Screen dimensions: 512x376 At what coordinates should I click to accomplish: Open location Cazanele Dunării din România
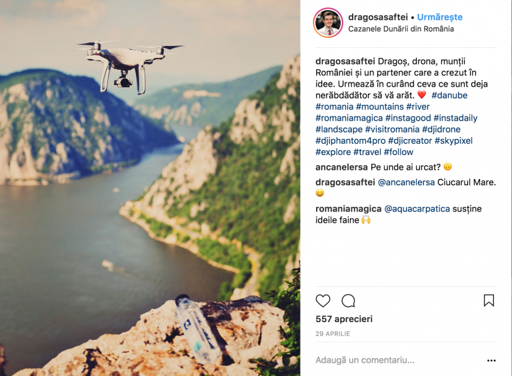[401, 29]
